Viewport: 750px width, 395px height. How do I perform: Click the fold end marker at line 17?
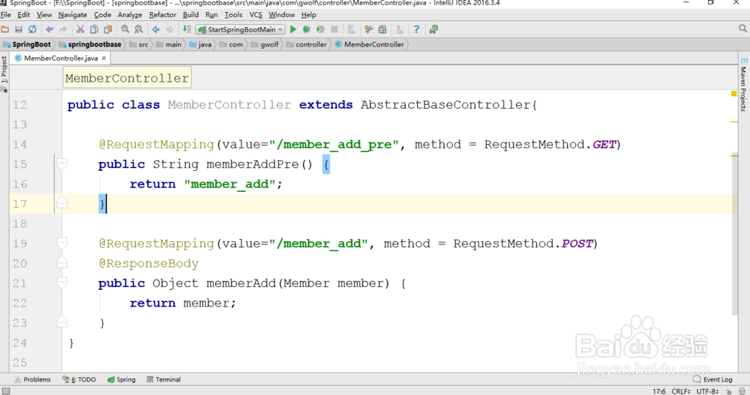click(x=61, y=204)
